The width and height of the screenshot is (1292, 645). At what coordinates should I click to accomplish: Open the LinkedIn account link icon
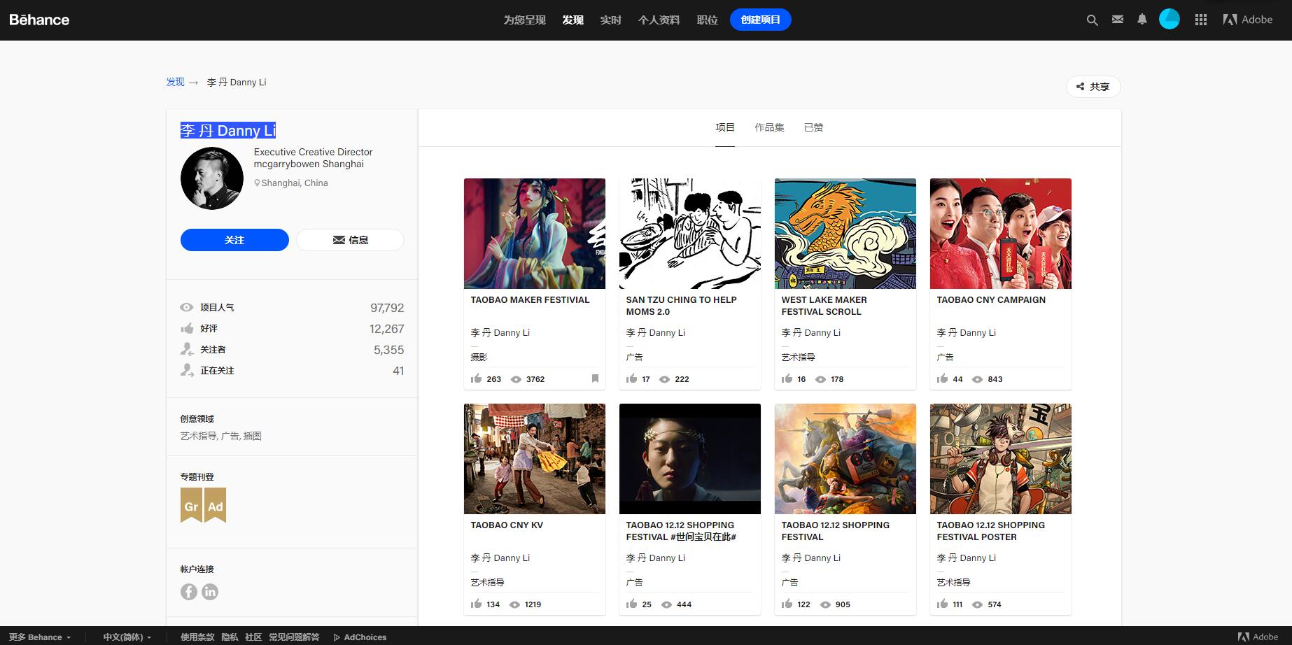tap(210, 592)
